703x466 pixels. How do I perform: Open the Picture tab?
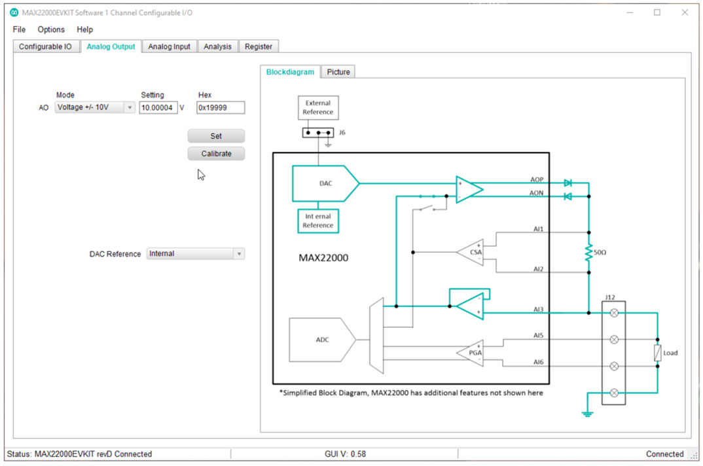338,72
